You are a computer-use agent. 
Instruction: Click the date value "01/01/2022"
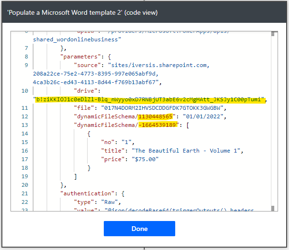[x=203, y=116]
